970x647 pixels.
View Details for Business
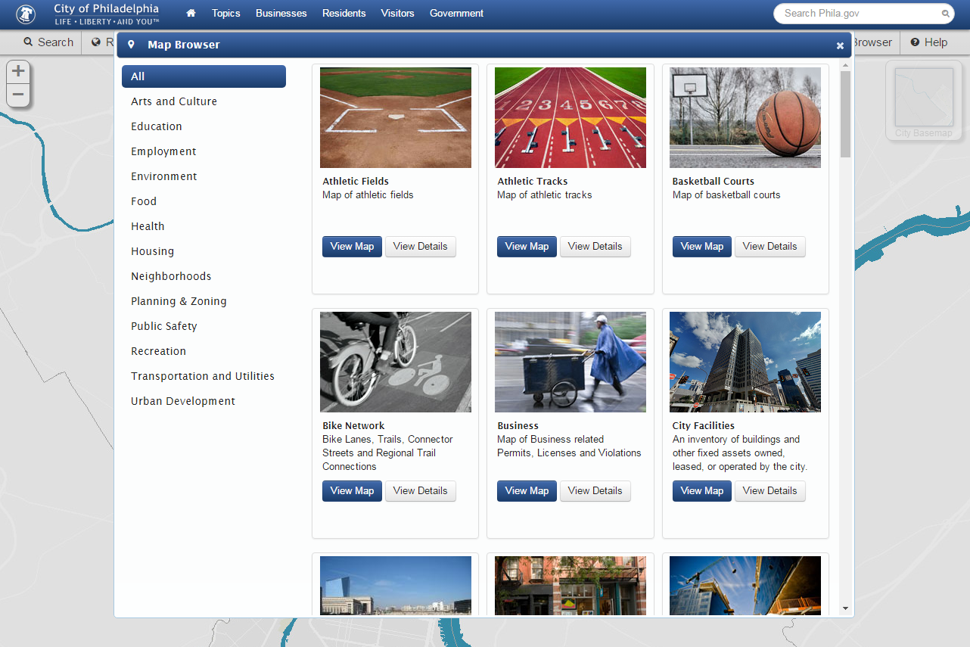pyautogui.click(x=595, y=491)
